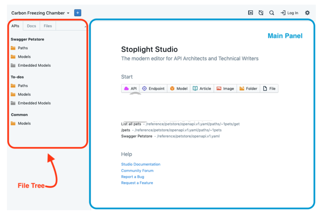Click the publish/export icon in top bar
The width and height of the screenshot is (327, 216).
251,13
